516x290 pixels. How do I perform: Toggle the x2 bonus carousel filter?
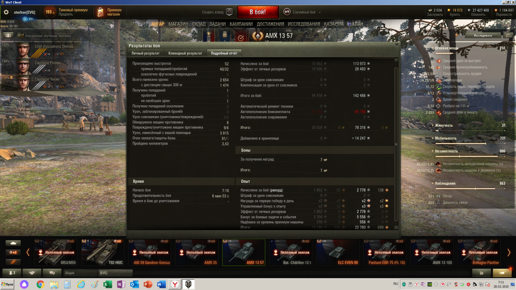(x=13, y=252)
